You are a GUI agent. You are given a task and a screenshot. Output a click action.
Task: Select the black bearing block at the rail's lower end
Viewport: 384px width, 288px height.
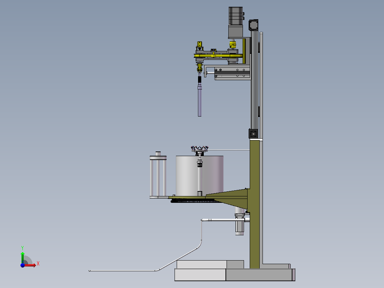(254, 134)
